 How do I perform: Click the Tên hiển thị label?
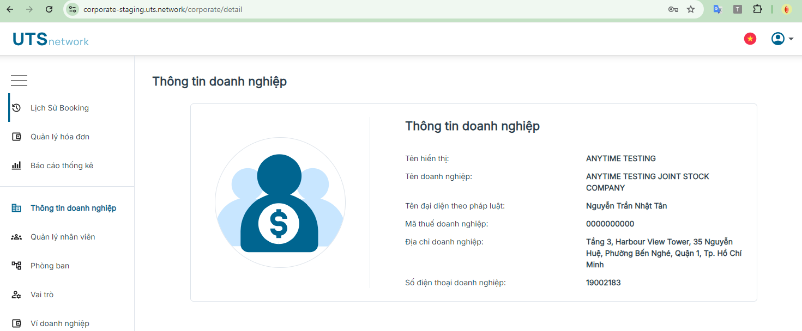(x=427, y=158)
